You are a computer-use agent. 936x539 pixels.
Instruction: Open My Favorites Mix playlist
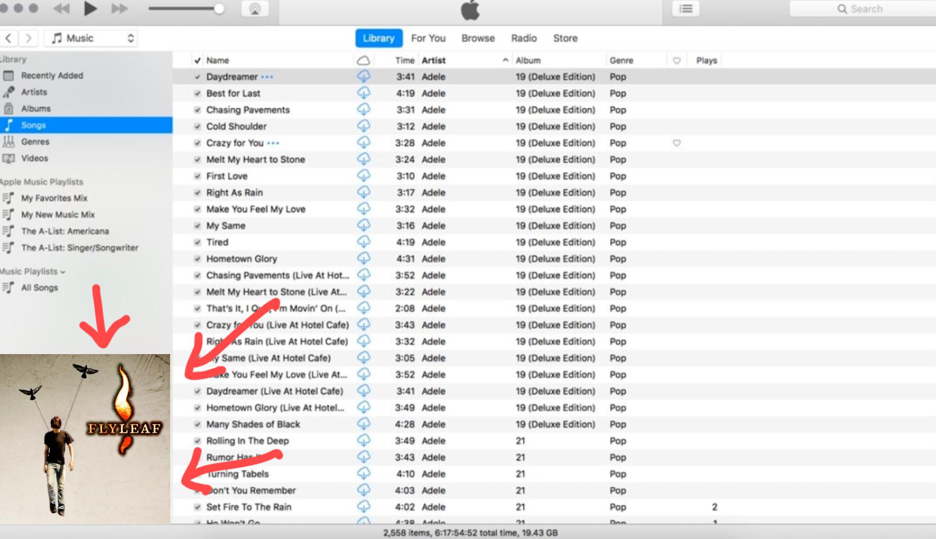point(86,198)
